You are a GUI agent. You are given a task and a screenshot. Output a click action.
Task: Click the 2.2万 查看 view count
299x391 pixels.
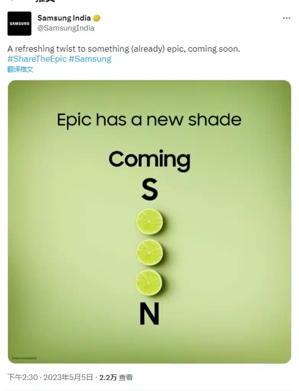click(116, 377)
